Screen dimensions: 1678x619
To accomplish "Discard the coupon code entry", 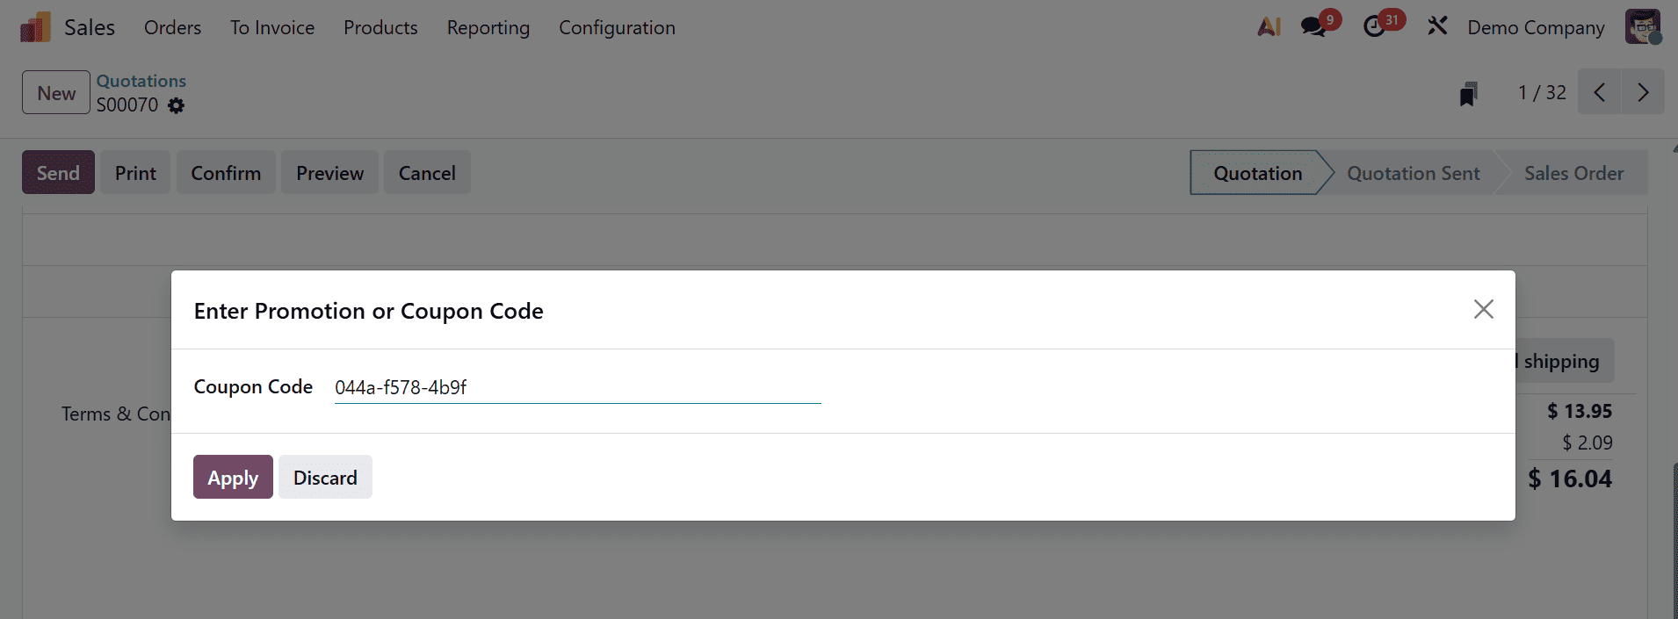I will coord(325,478).
